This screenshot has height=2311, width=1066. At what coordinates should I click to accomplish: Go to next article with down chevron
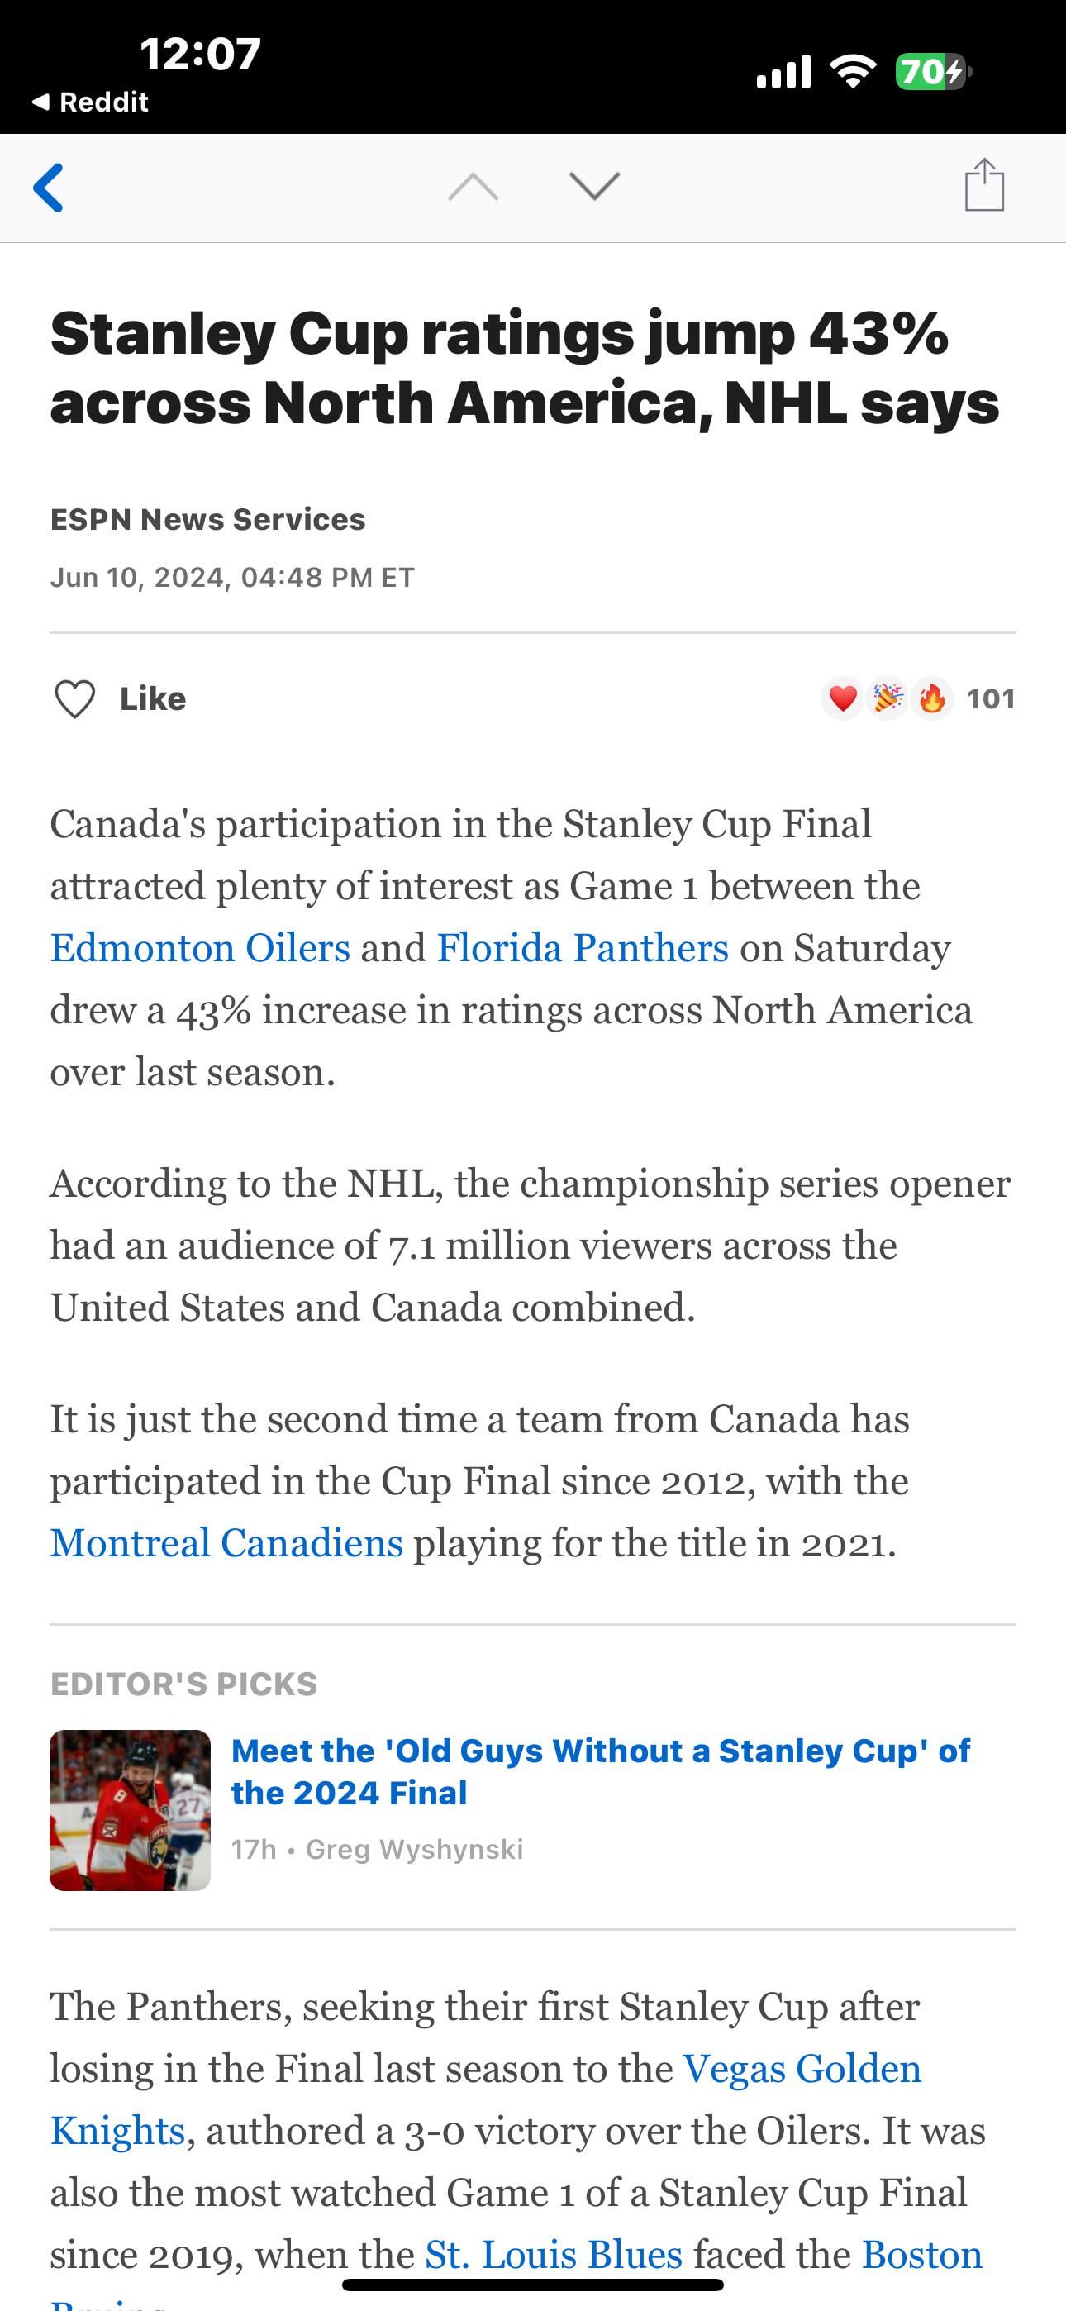[x=594, y=186]
